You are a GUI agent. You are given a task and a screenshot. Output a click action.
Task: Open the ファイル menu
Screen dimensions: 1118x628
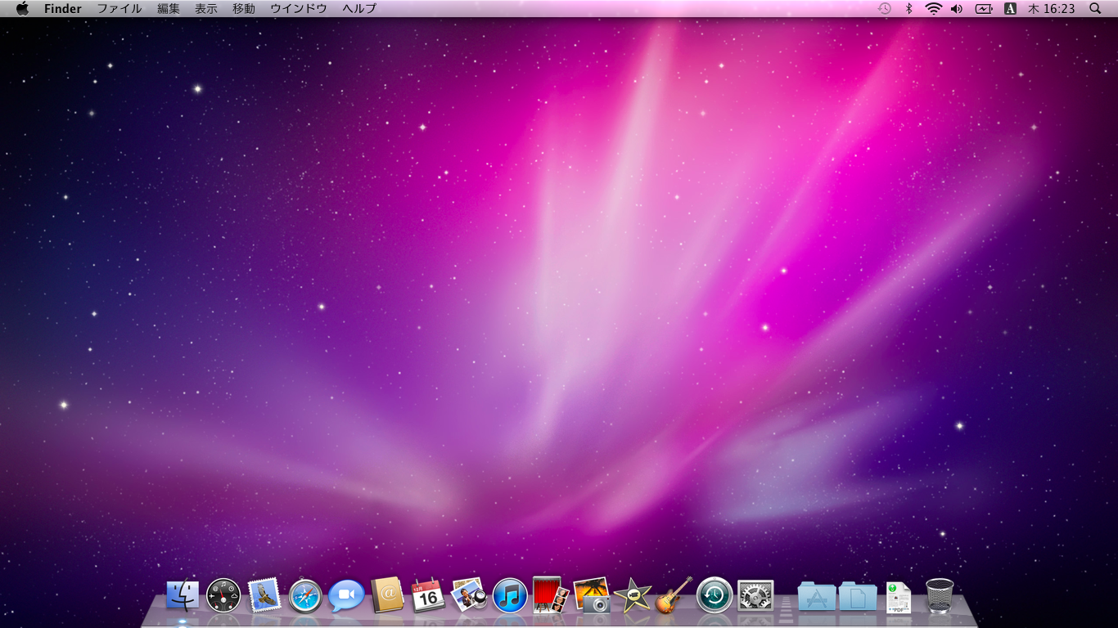pyautogui.click(x=119, y=8)
